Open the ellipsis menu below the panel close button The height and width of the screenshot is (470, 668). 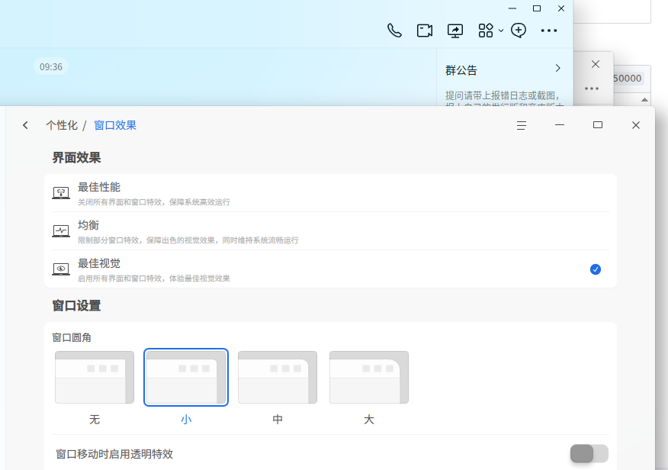click(592, 89)
